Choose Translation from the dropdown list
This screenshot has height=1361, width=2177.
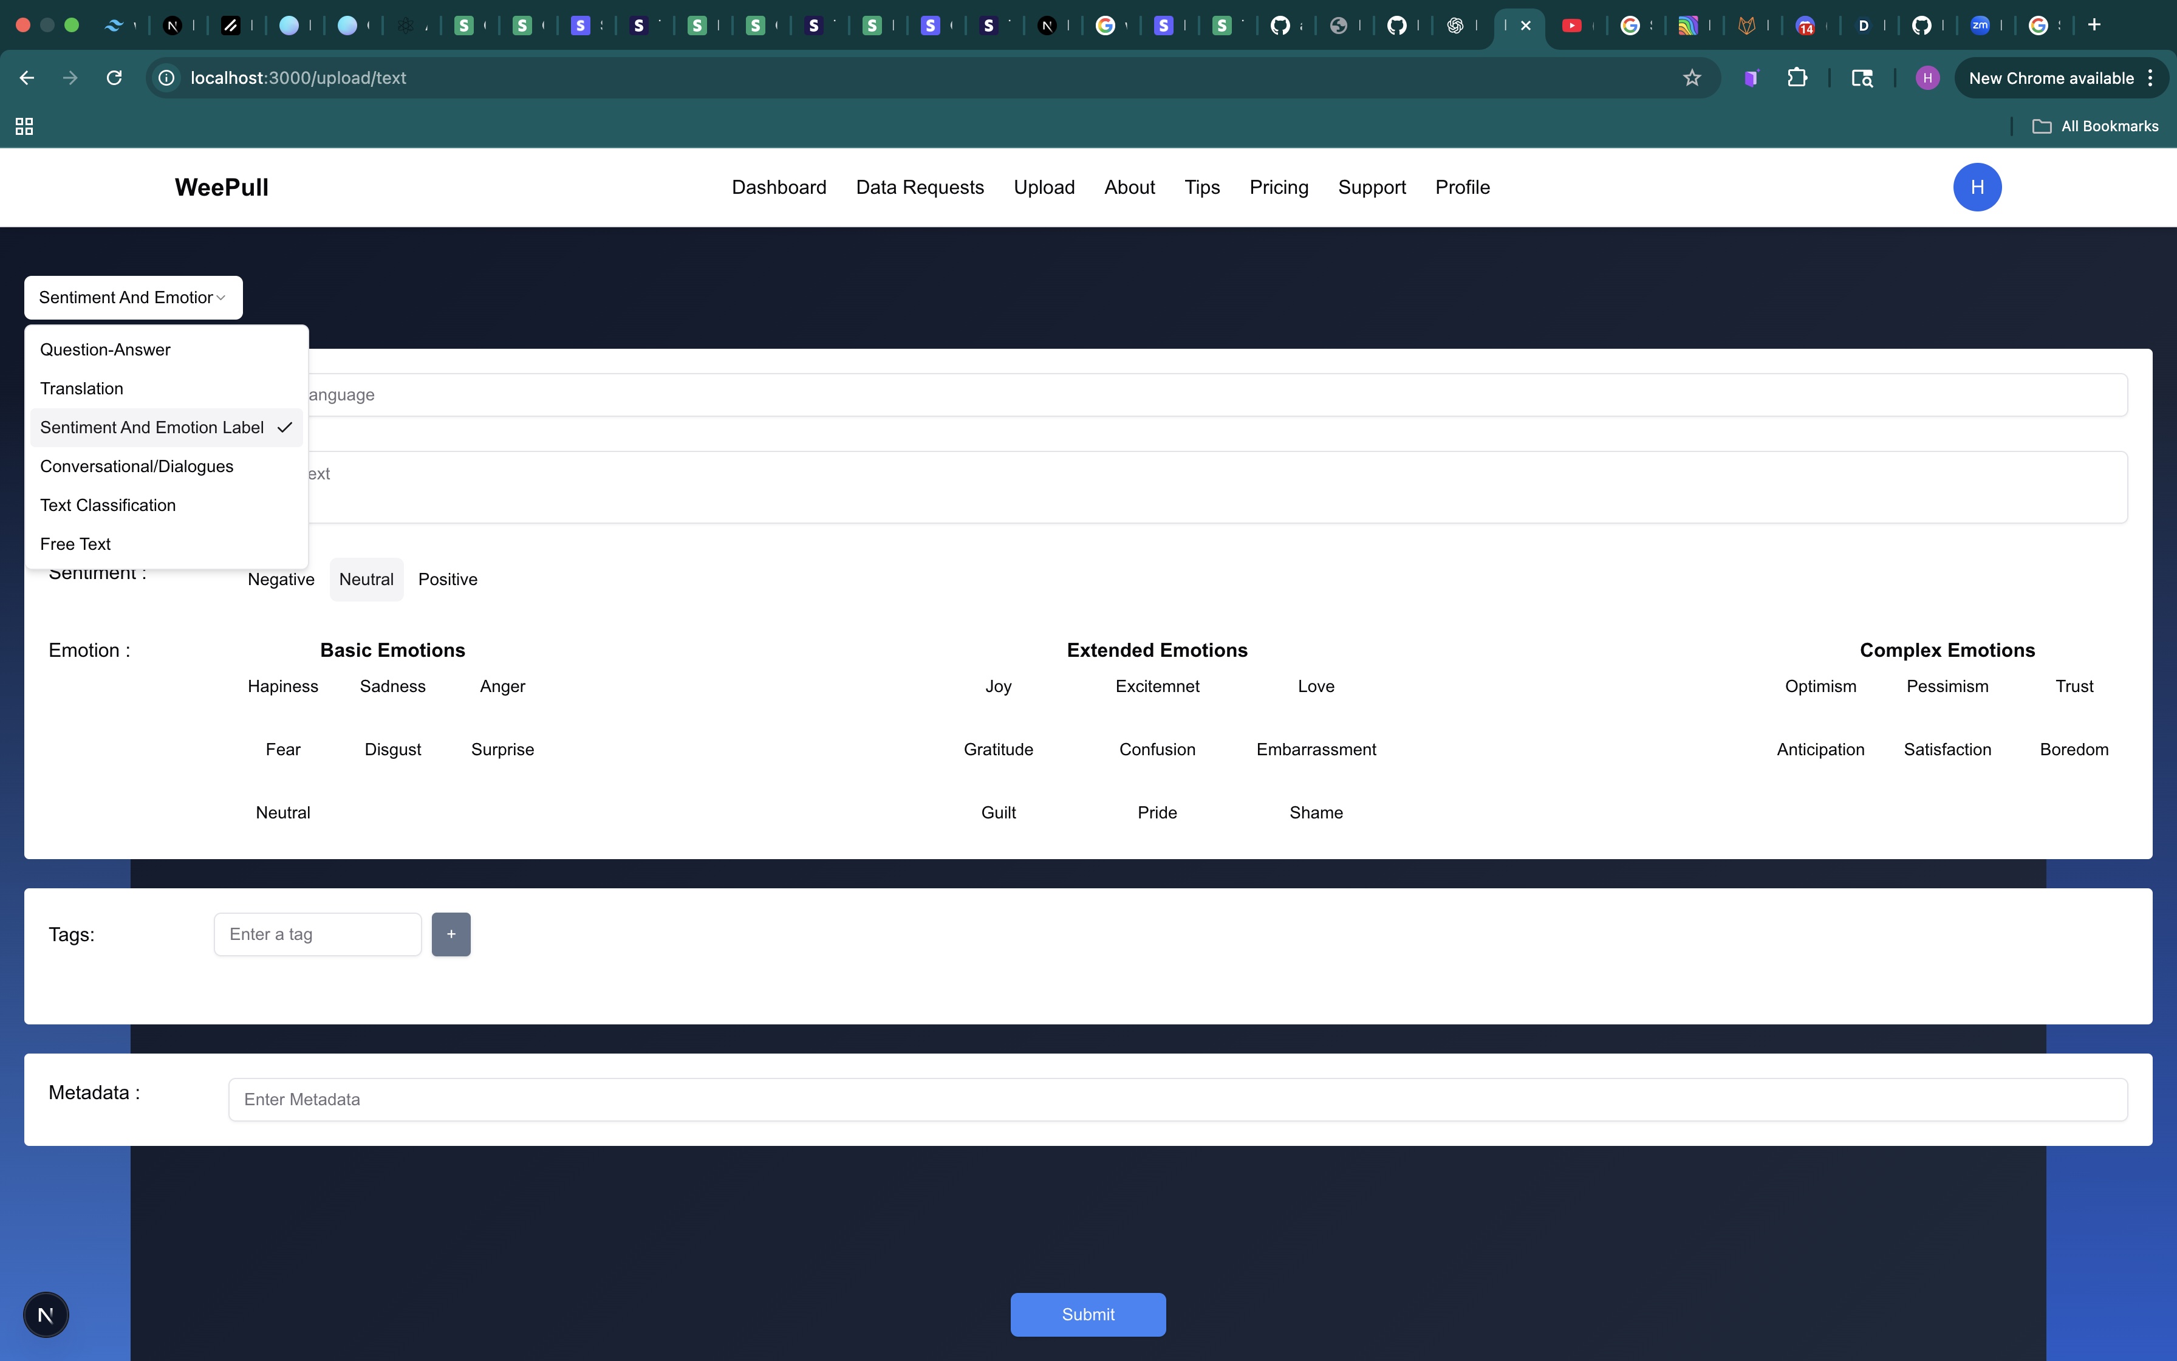coord(82,389)
